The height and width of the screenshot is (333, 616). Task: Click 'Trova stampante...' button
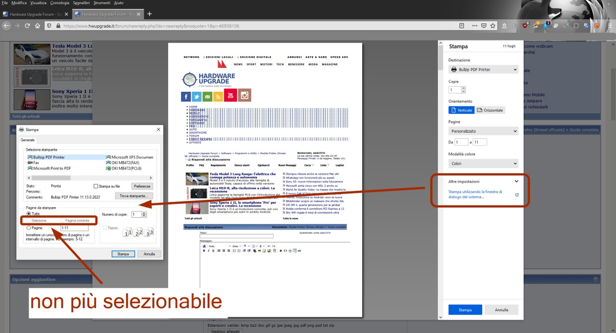tap(134, 196)
